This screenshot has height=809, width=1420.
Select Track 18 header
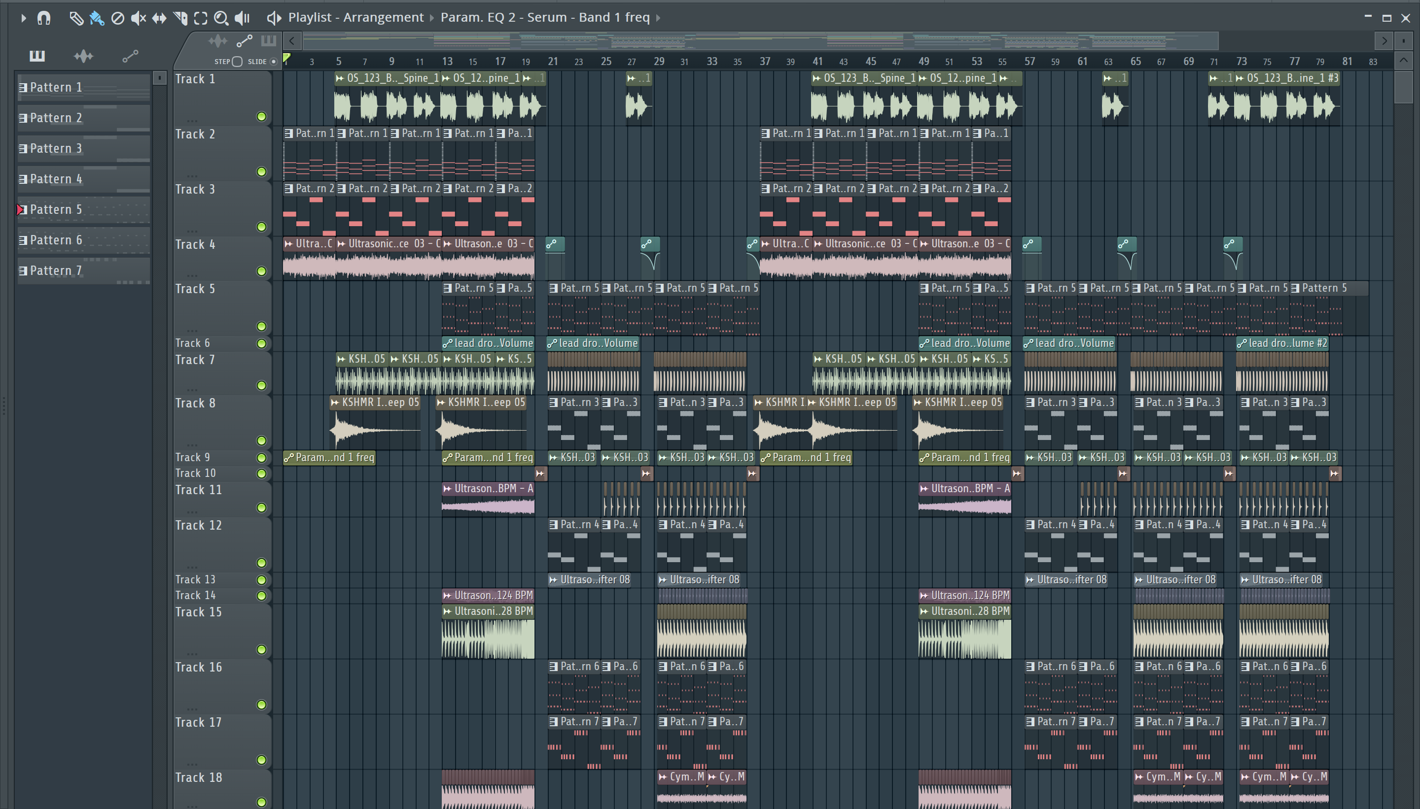tap(222, 790)
